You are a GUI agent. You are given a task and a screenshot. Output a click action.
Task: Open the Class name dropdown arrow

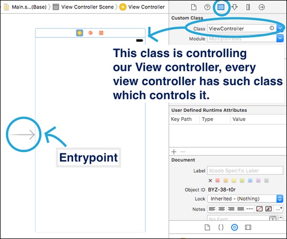(279, 29)
